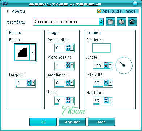Open the Hauteur slider dropdown
Screen dimensions: 142x131
pos(110,101)
